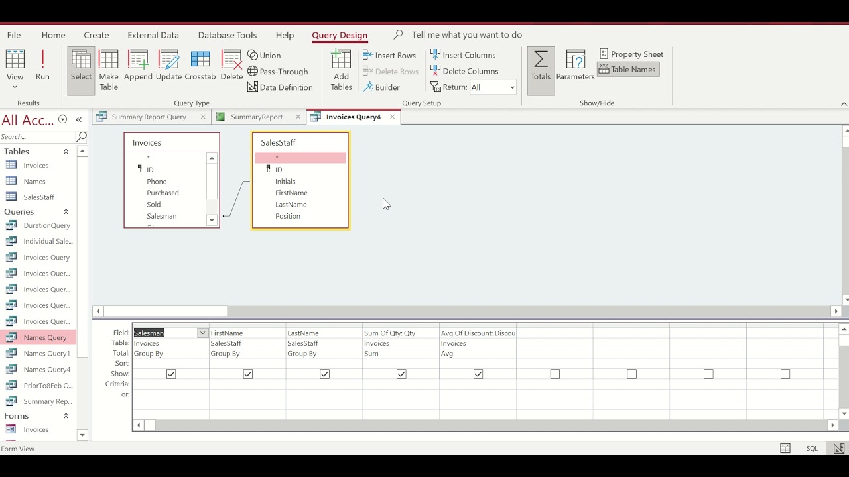The height and width of the screenshot is (477, 849).
Task: Switch to Design View in status bar
Action: [839, 449]
